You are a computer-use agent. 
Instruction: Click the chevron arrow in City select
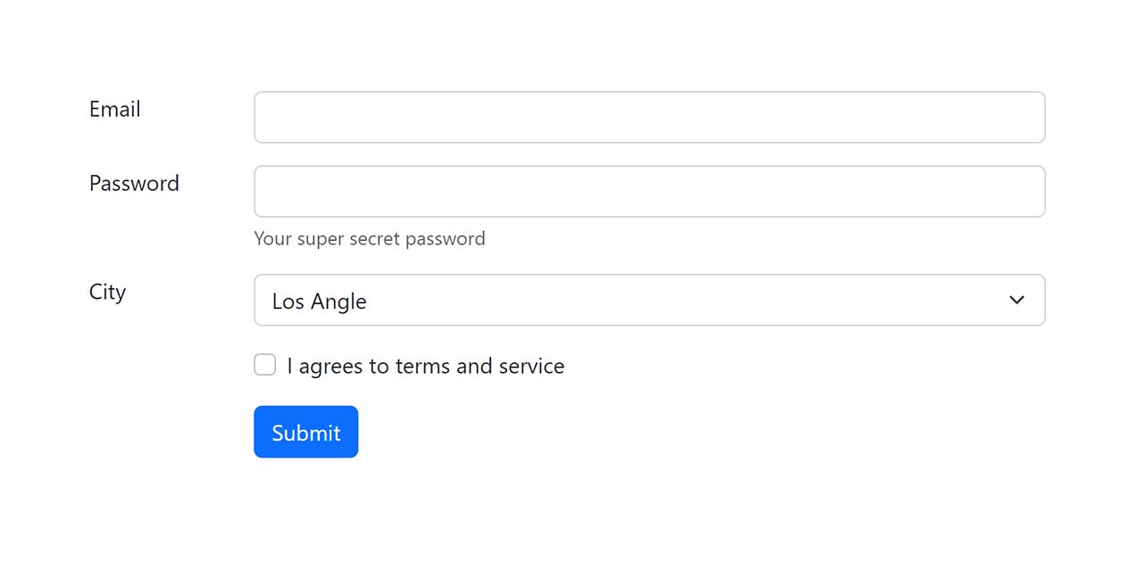coord(1016,300)
